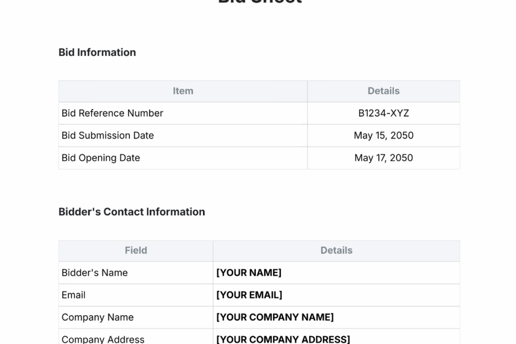Click the B1234-XYZ reference value
The image size is (516, 344).
point(383,113)
